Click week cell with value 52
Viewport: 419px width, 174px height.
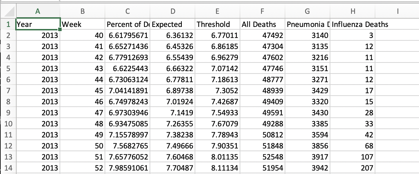click(x=83, y=168)
